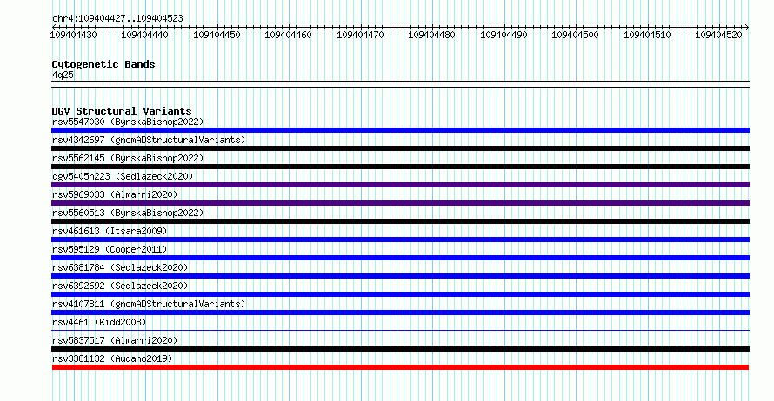Click the thin blue line under nsv4461
This screenshot has height=401, width=774.
[x=400, y=331]
